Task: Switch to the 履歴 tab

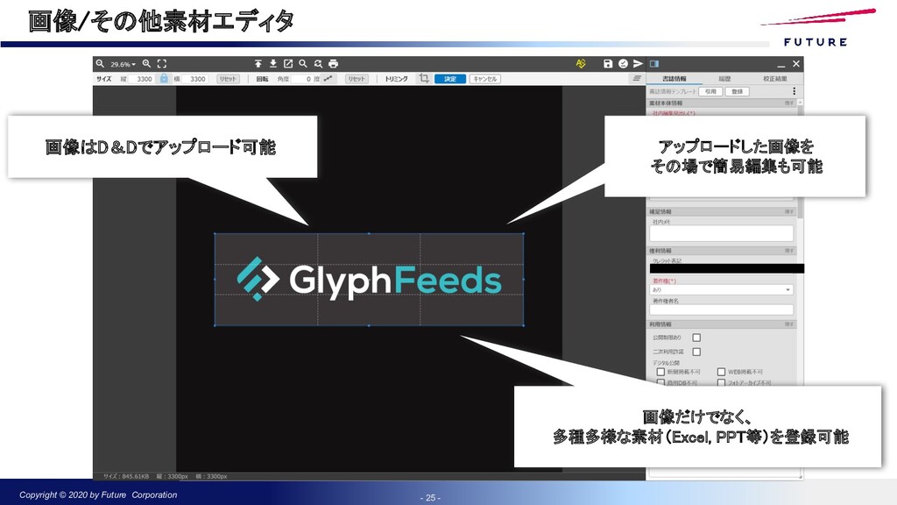Action: click(724, 78)
